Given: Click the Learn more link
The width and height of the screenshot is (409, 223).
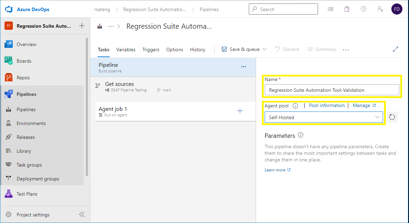Looking at the screenshot, I should [278, 170].
